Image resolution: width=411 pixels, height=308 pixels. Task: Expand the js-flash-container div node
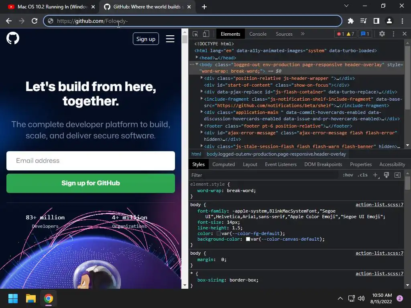pos(201,91)
